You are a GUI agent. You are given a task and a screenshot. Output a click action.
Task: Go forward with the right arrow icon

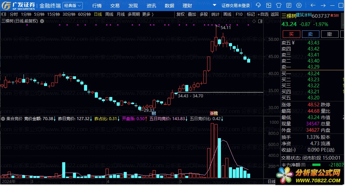pyautogui.click(x=323, y=5)
